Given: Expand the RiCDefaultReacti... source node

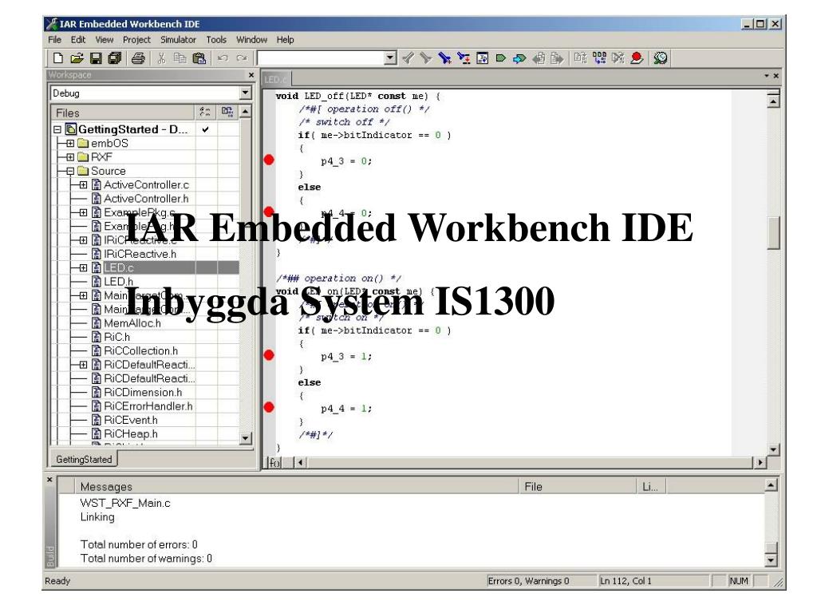Looking at the screenshot, I should point(83,364).
